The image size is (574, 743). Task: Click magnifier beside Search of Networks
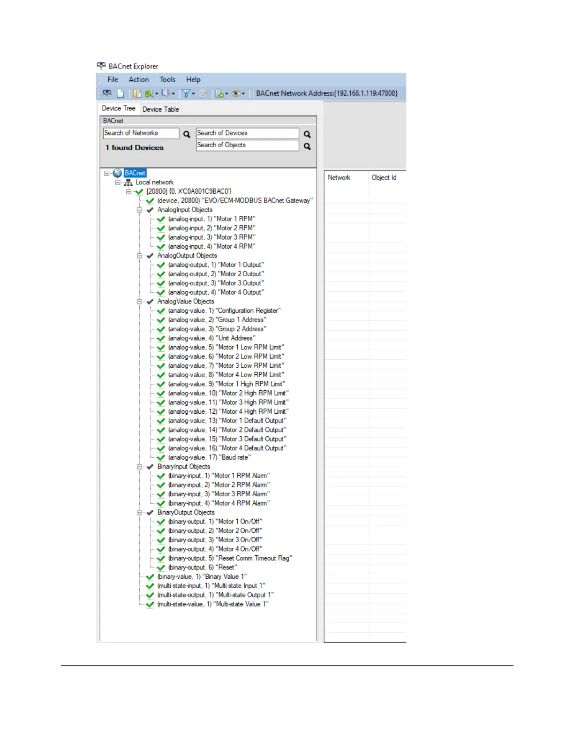[x=187, y=134]
